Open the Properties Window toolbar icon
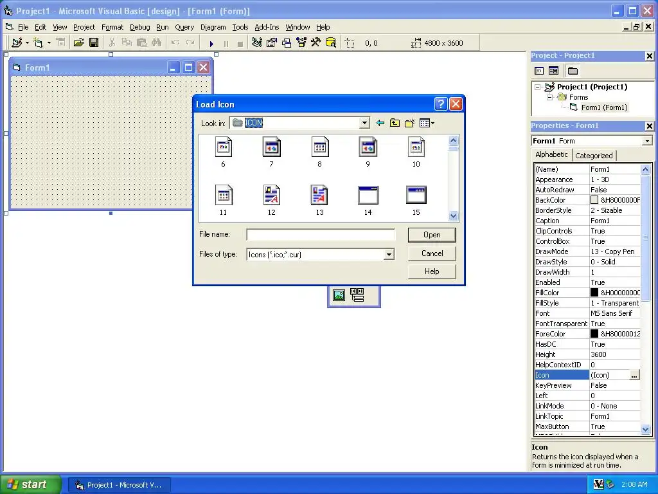Screen dimensions: 658x494 tap(272, 42)
